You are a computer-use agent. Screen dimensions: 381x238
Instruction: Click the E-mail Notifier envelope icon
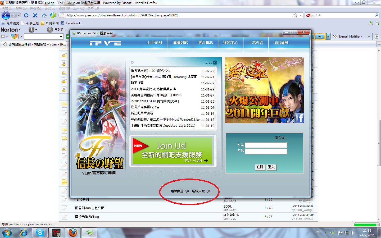(x=335, y=36)
